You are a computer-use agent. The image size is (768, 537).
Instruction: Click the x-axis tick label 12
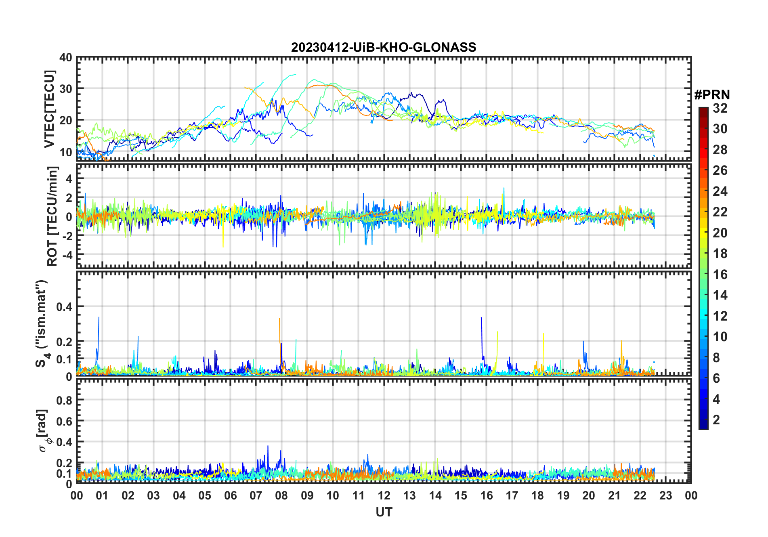pyautogui.click(x=384, y=495)
